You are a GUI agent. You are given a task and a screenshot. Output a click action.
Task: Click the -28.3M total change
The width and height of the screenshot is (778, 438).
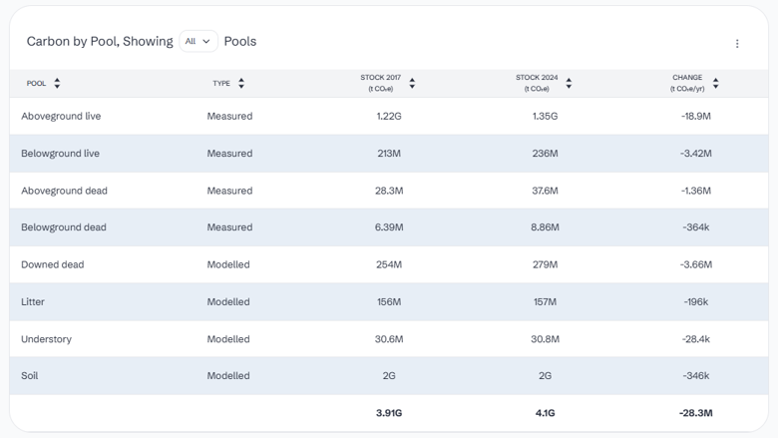[x=695, y=413]
